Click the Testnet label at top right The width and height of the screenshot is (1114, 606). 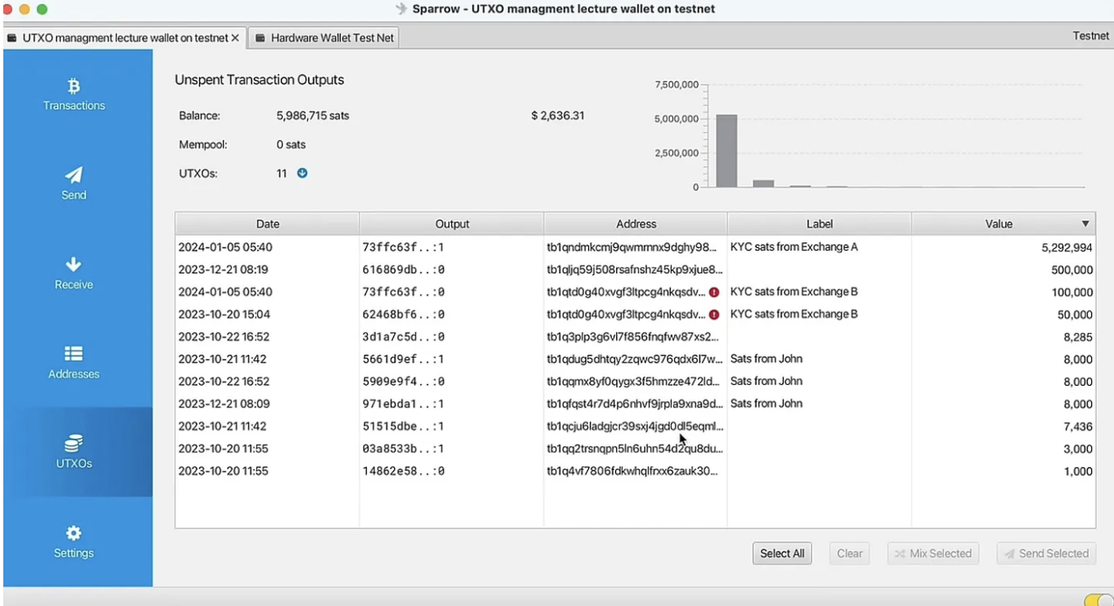[1091, 36]
